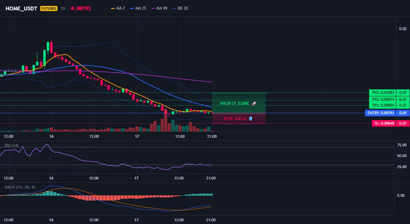Click the 21:00 marker on price time axis
The image size is (410, 224).
tap(212, 136)
